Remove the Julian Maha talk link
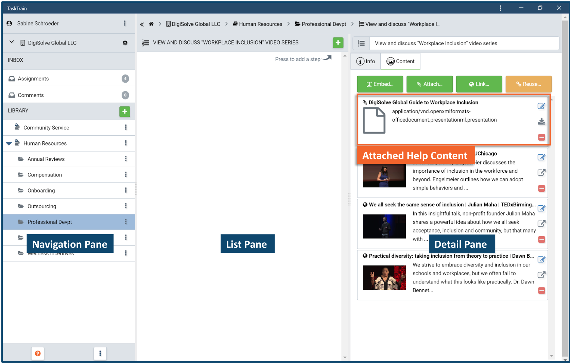Image resolution: width=570 pixels, height=363 pixels. click(542, 240)
